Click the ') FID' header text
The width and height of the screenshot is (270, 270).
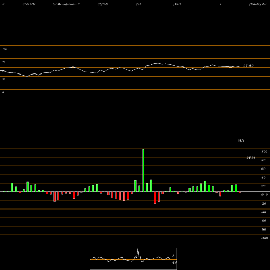coord(177,4)
